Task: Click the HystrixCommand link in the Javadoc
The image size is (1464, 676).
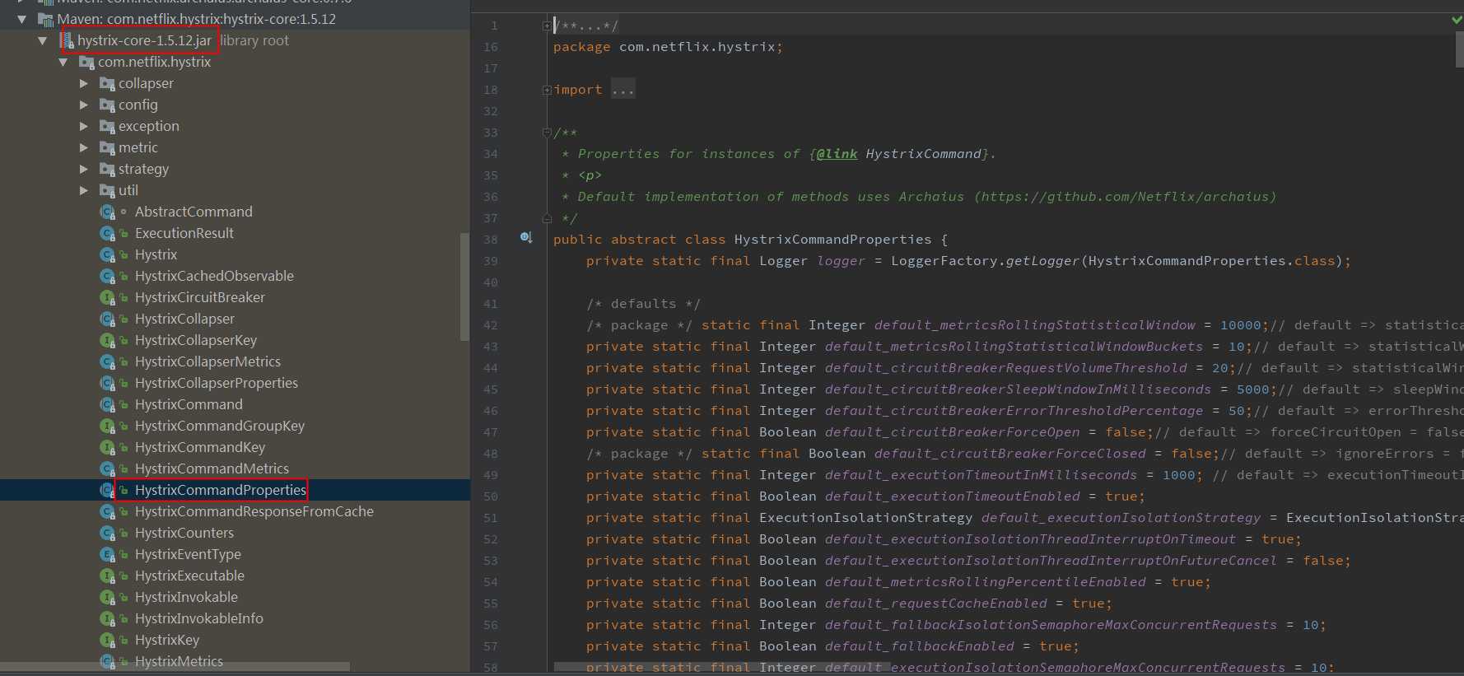Action: [x=923, y=154]
